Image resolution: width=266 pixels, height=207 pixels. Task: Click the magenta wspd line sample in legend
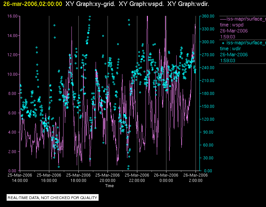pyautogui.click(x=223, y=19)
